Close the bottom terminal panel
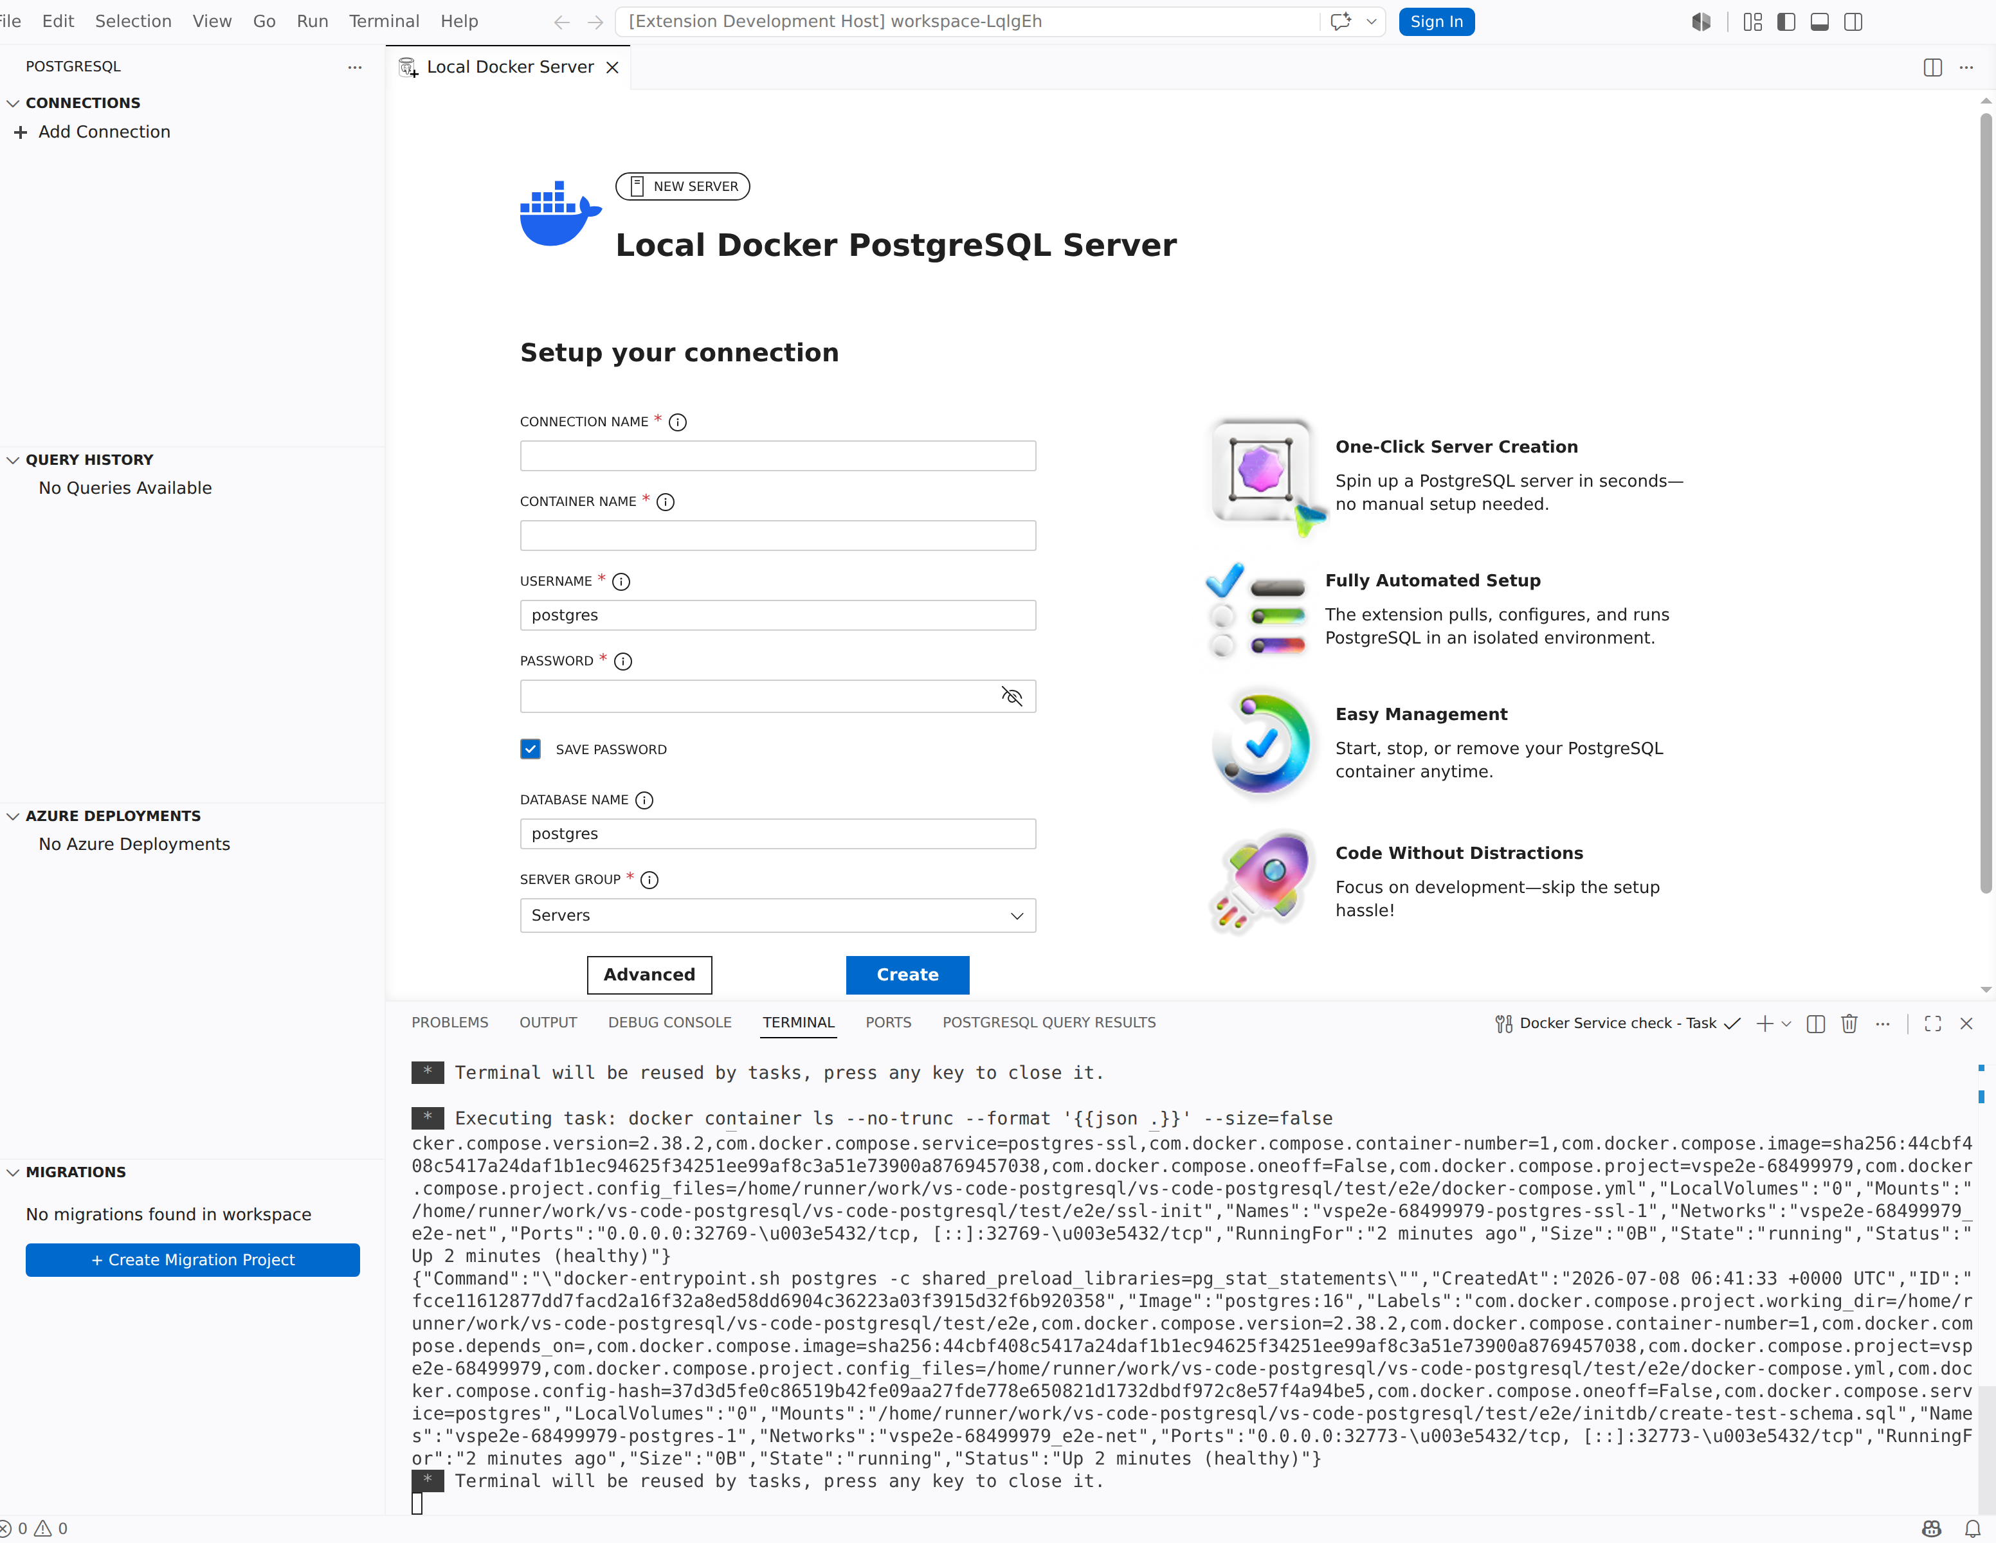The image size is (1996, 1543). [1966, 1024]
